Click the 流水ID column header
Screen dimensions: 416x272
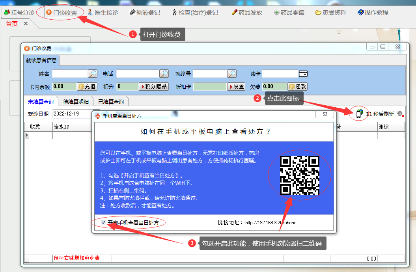(72, 127)
